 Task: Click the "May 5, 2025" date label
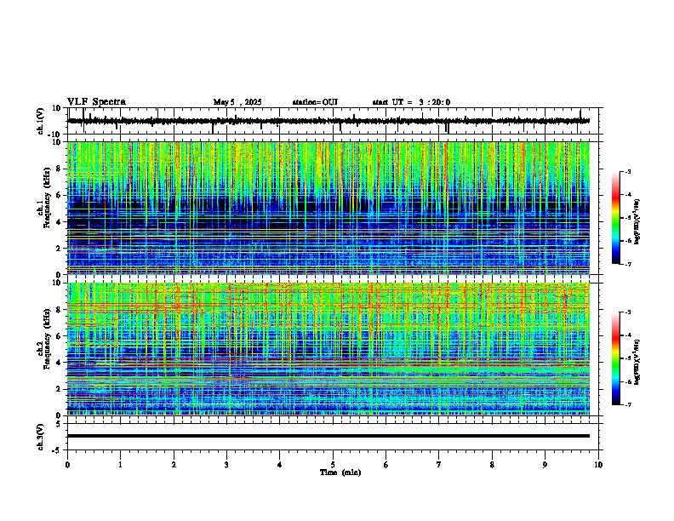237,102
